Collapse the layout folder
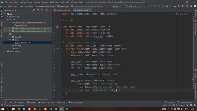 click(10, 40)
